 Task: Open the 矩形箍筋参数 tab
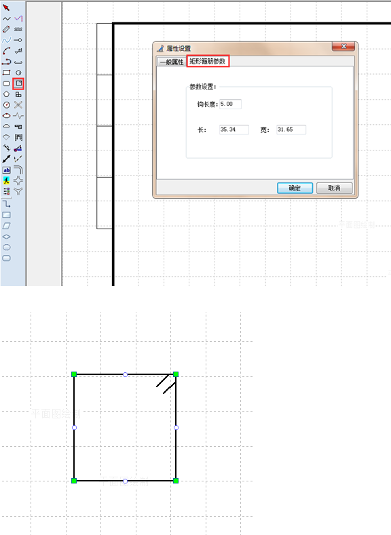[x=208, y=61]
